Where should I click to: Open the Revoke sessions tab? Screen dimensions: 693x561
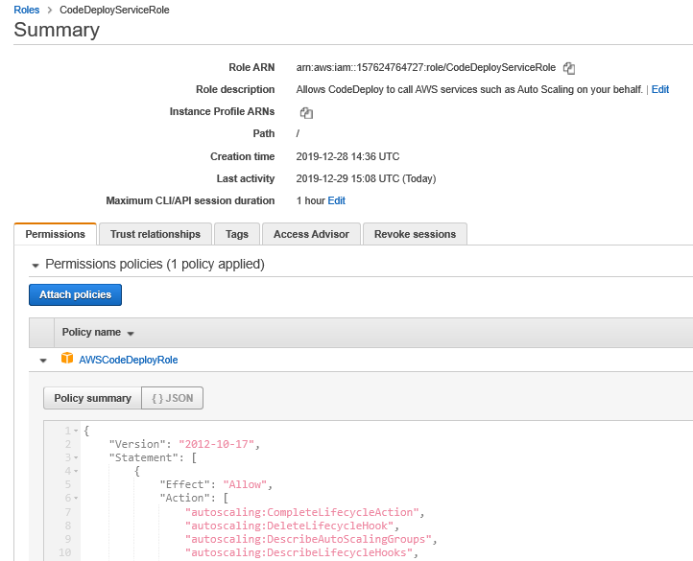click(415, 234)
